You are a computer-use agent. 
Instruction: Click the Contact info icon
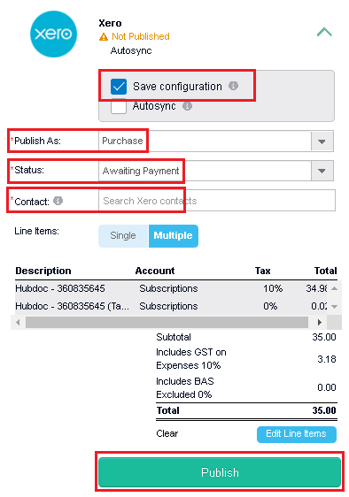[x=58, y=201]
